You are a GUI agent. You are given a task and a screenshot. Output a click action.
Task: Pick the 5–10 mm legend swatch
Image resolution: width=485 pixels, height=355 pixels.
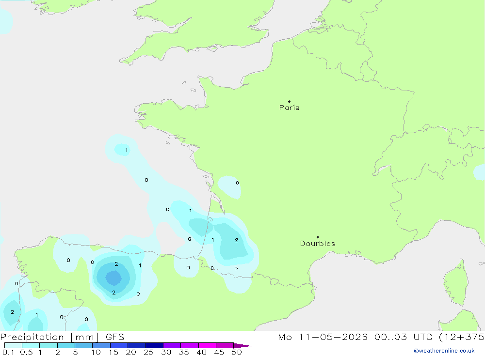tap(84, 345)
